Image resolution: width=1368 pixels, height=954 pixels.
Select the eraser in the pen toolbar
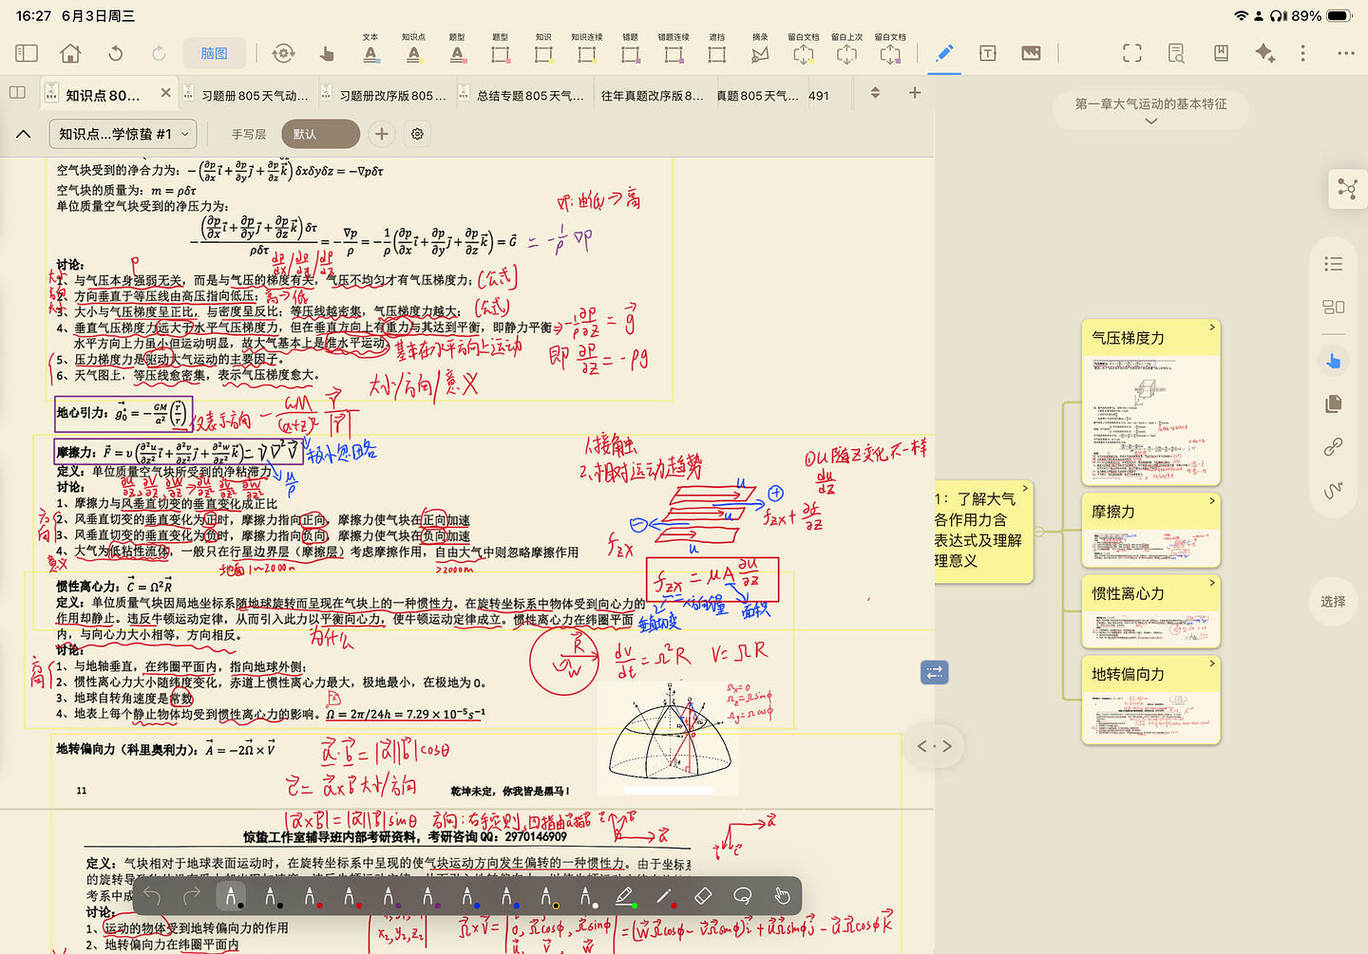703,896
